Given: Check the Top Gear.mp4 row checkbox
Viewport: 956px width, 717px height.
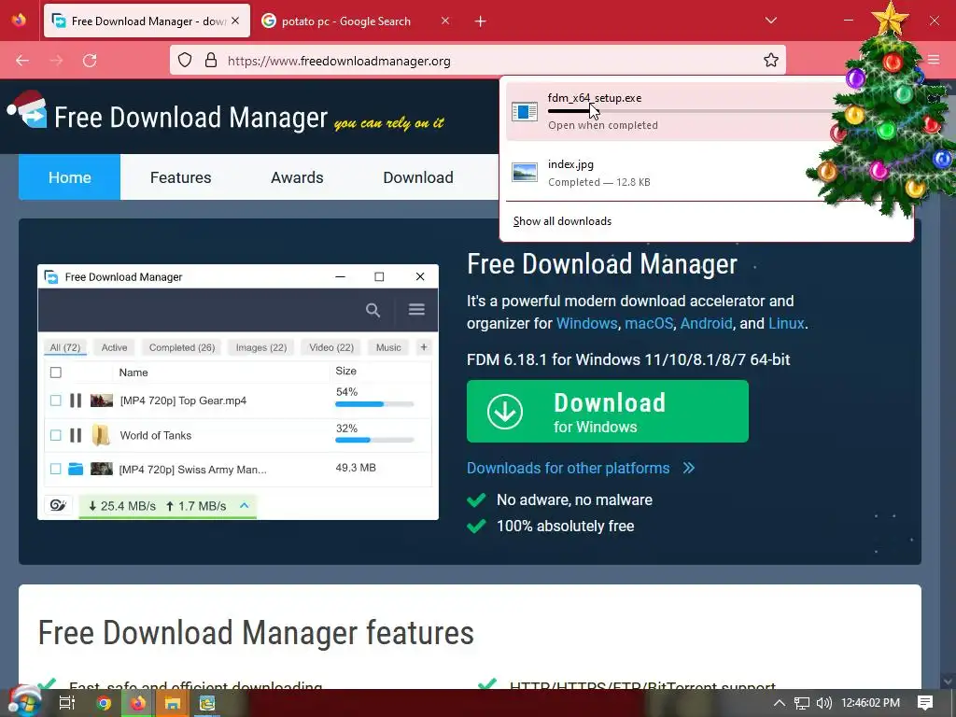Looking at the screenshot, I should point(55,401).
